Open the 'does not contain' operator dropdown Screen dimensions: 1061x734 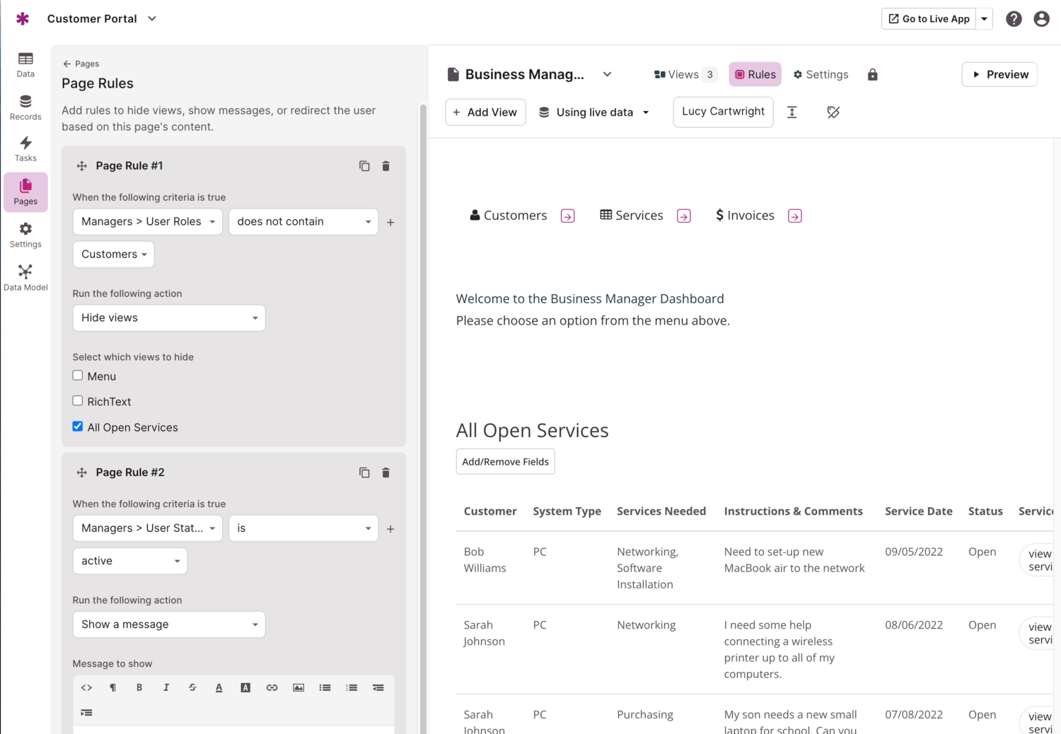pos(303,221)
